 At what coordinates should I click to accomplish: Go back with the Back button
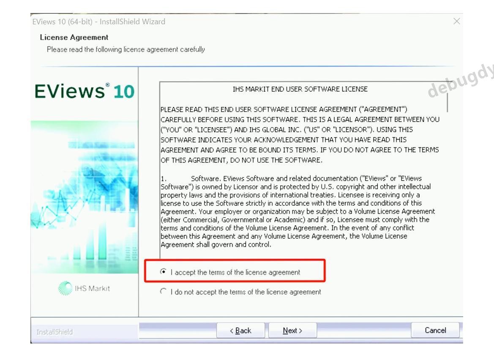click(241, 330)
